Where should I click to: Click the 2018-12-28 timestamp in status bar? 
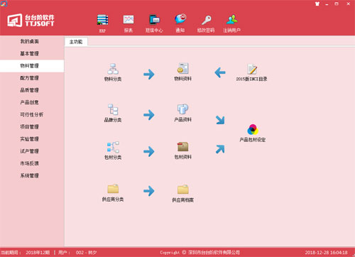click(x=326, y=253)
